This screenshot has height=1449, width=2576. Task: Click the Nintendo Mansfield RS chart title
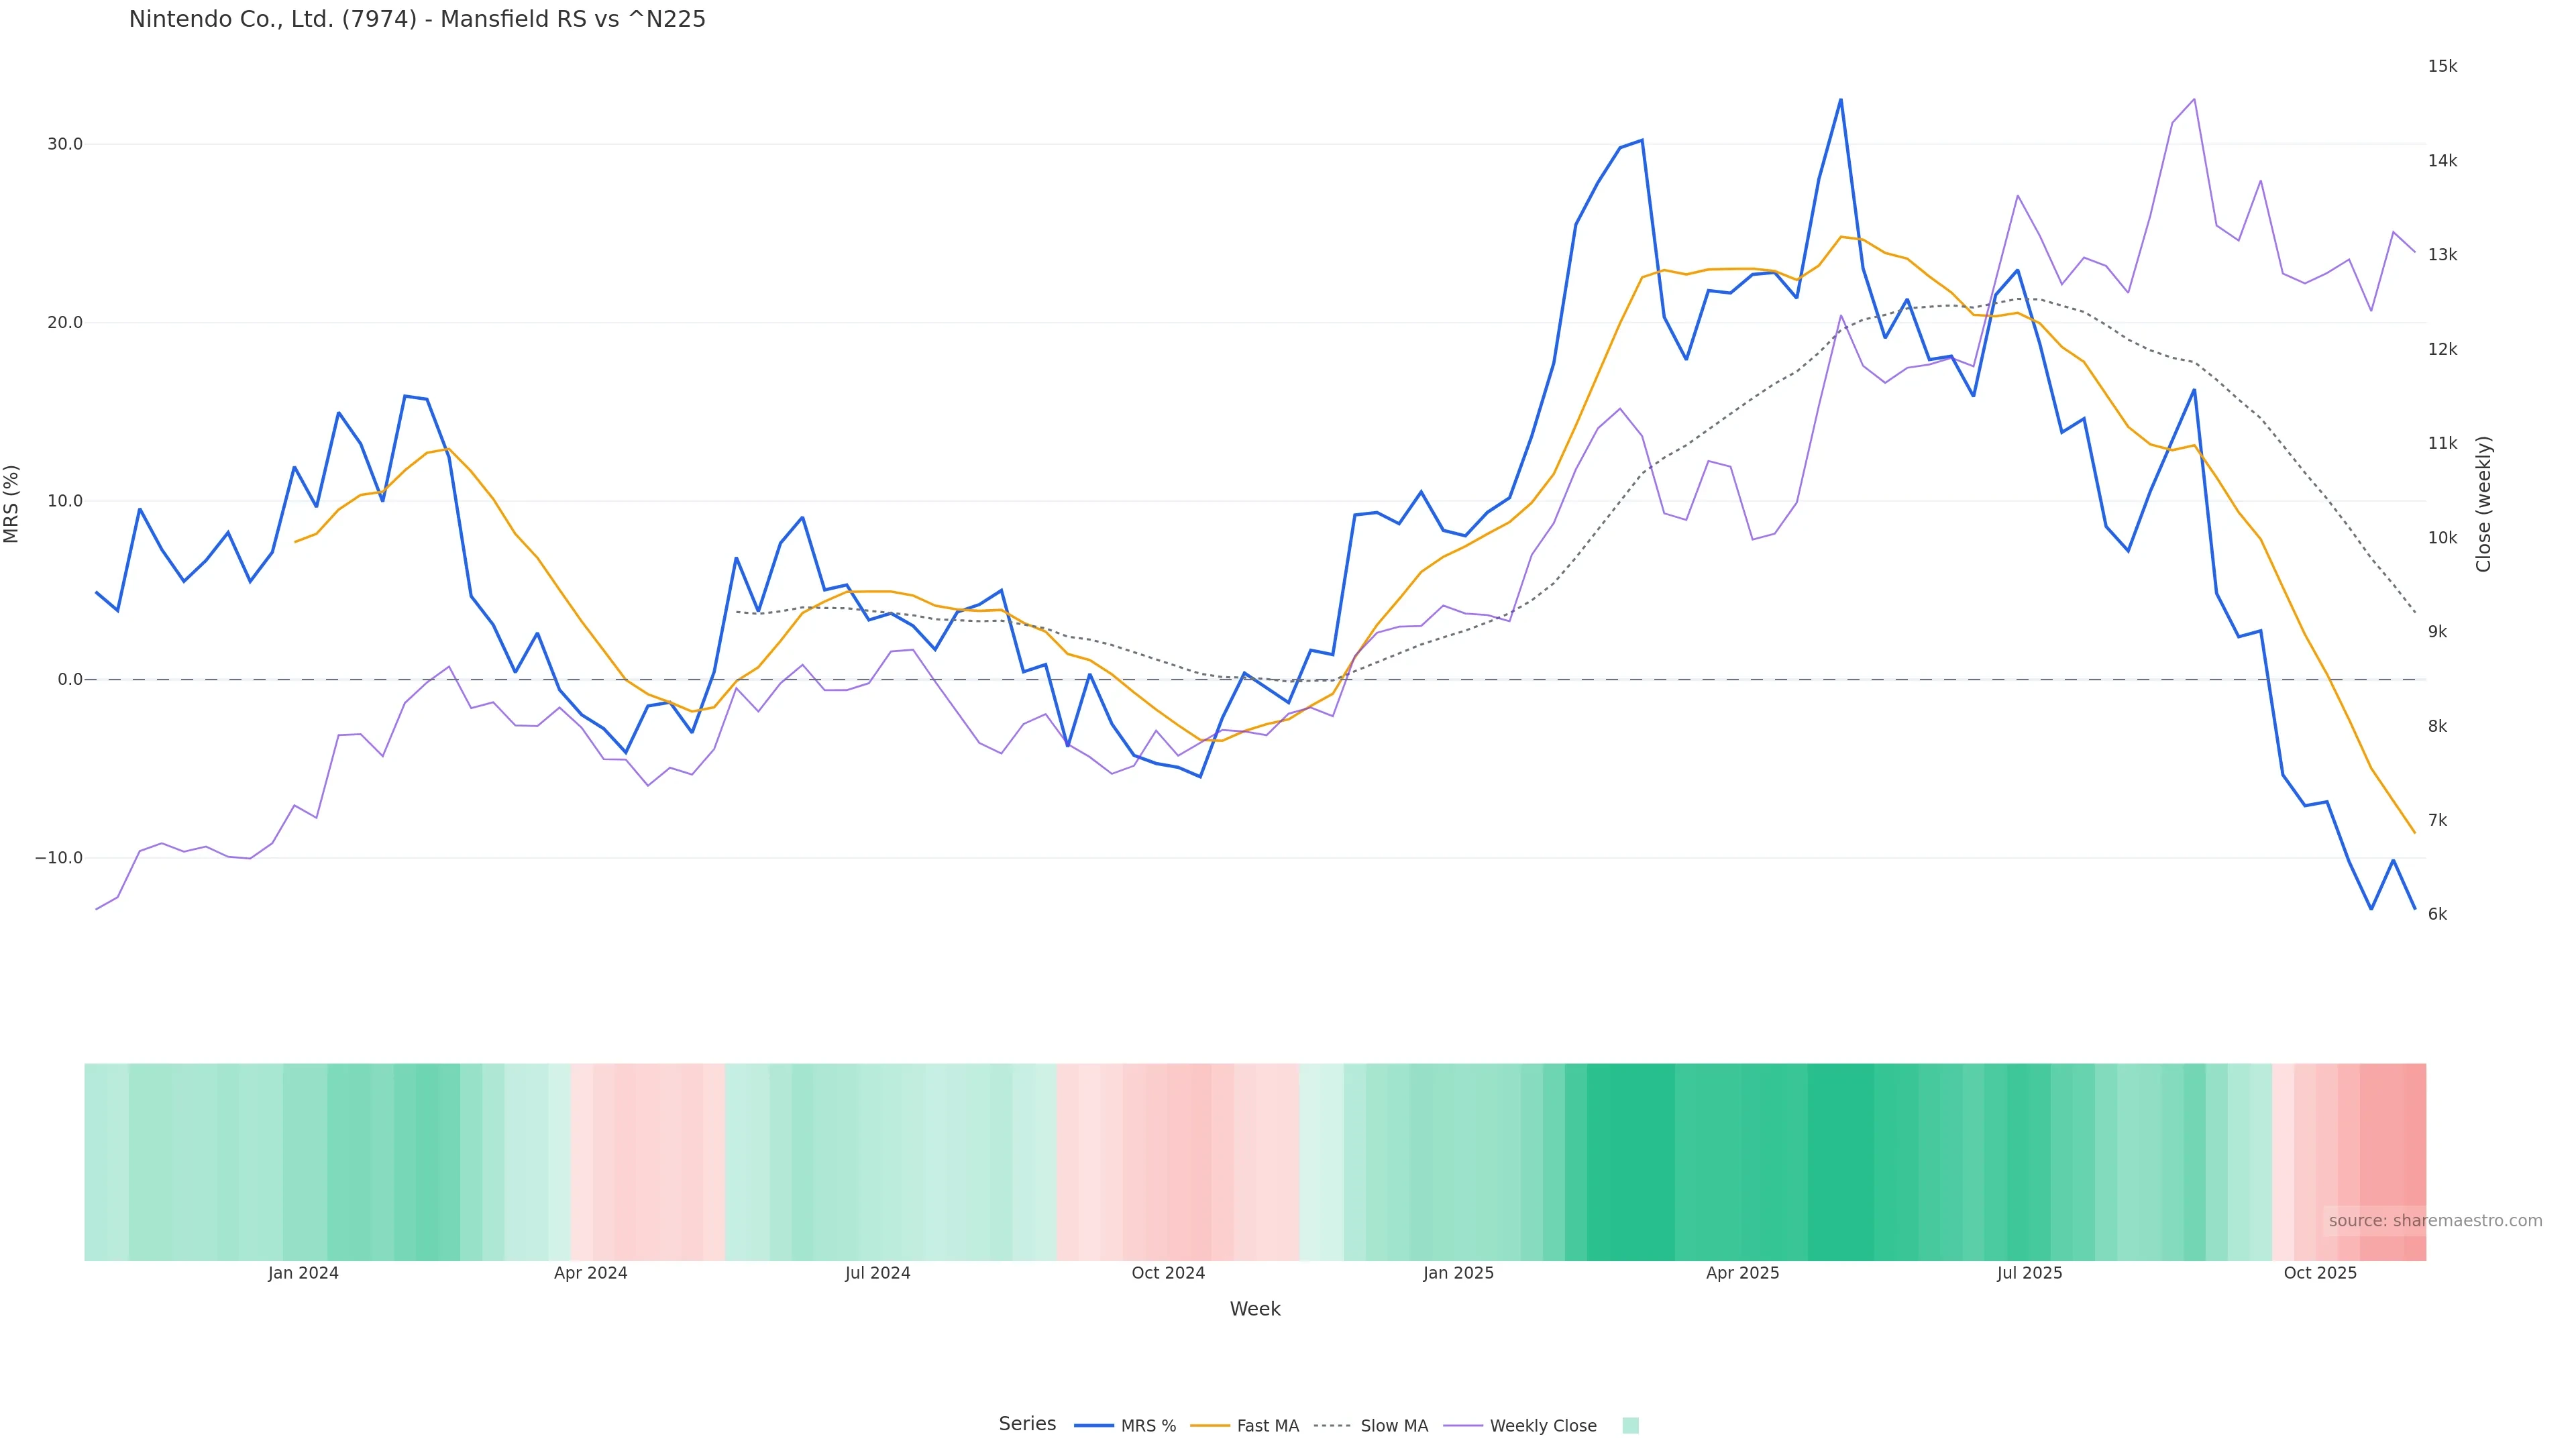click(x=417, y=19)
